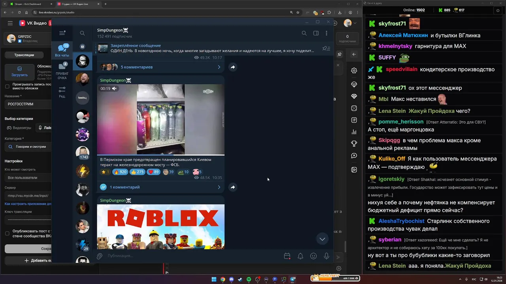Click browser address bar live.vkvideo.ru
Screen dimensions: 506x284
pyautogui.click(x=158, y=12)
